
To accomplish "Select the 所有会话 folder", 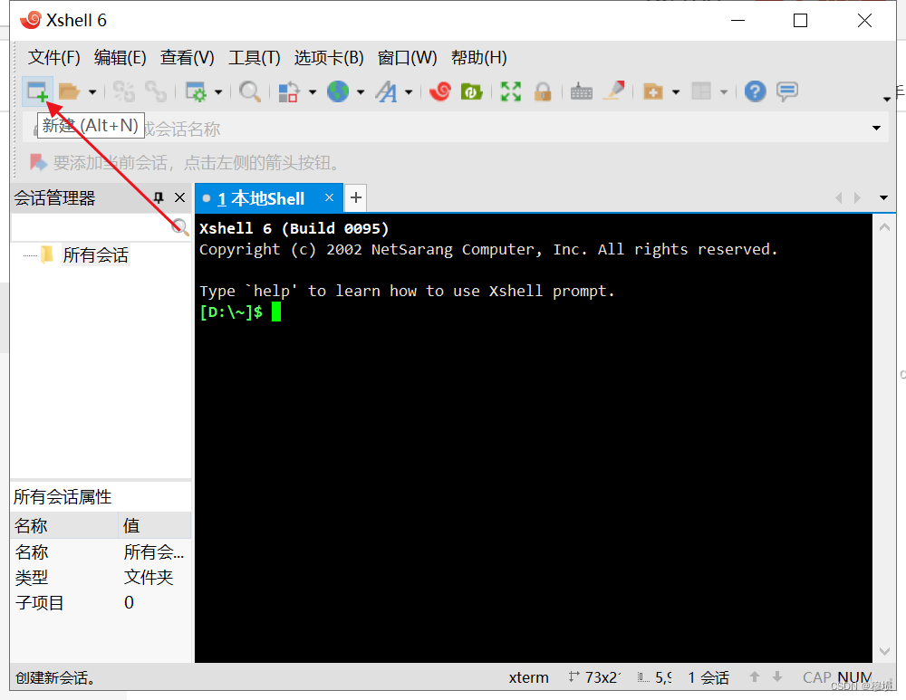I will (95, 254).
